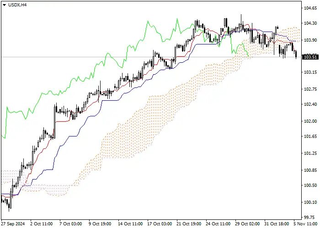Click the 2 Oct 11:00 time label
320x229 pixels.
point(42,224)
